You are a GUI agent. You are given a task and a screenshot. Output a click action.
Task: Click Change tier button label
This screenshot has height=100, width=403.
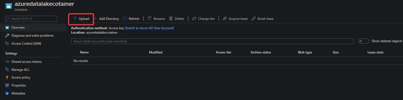(206, 19)
